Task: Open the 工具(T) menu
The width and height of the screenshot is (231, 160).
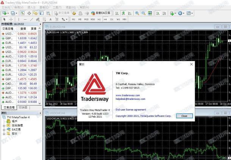Action: [x=57, y=7]
